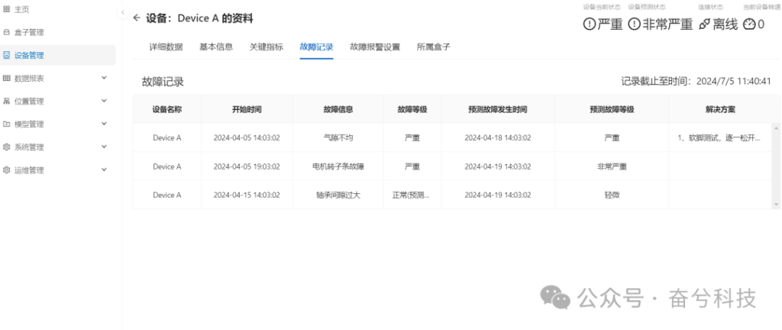Click the 设备预测状态 alert icon
The image size is (782, 330).
[x=634, y=24]
